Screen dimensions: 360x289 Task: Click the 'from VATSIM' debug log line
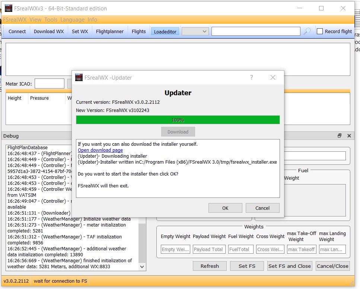coord(22,195)
